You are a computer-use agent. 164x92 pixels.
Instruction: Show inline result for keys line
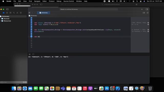[x=148, y=25]
